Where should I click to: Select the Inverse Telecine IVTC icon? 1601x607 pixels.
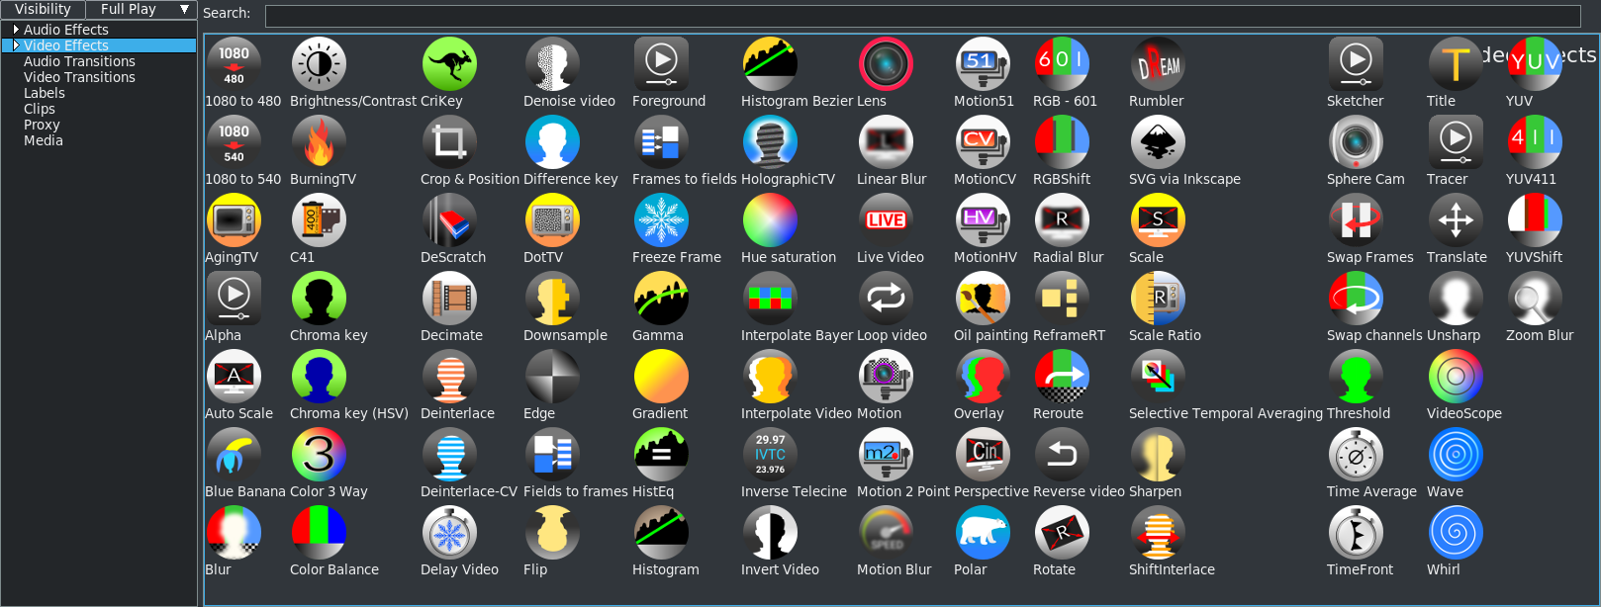tap(770, 455)
